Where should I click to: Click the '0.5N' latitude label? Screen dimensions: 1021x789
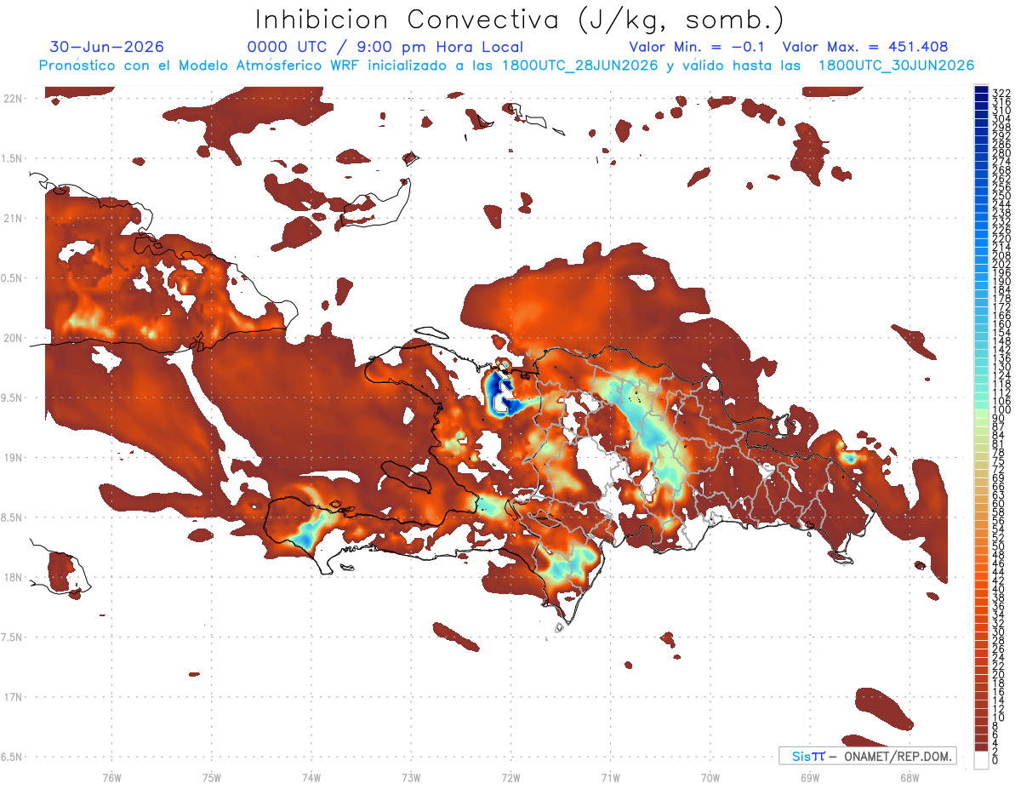pyautogui.click(x=13, y=278)
